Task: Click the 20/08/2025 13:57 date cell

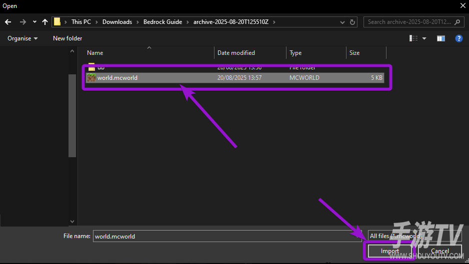Action: coord(239,78)
